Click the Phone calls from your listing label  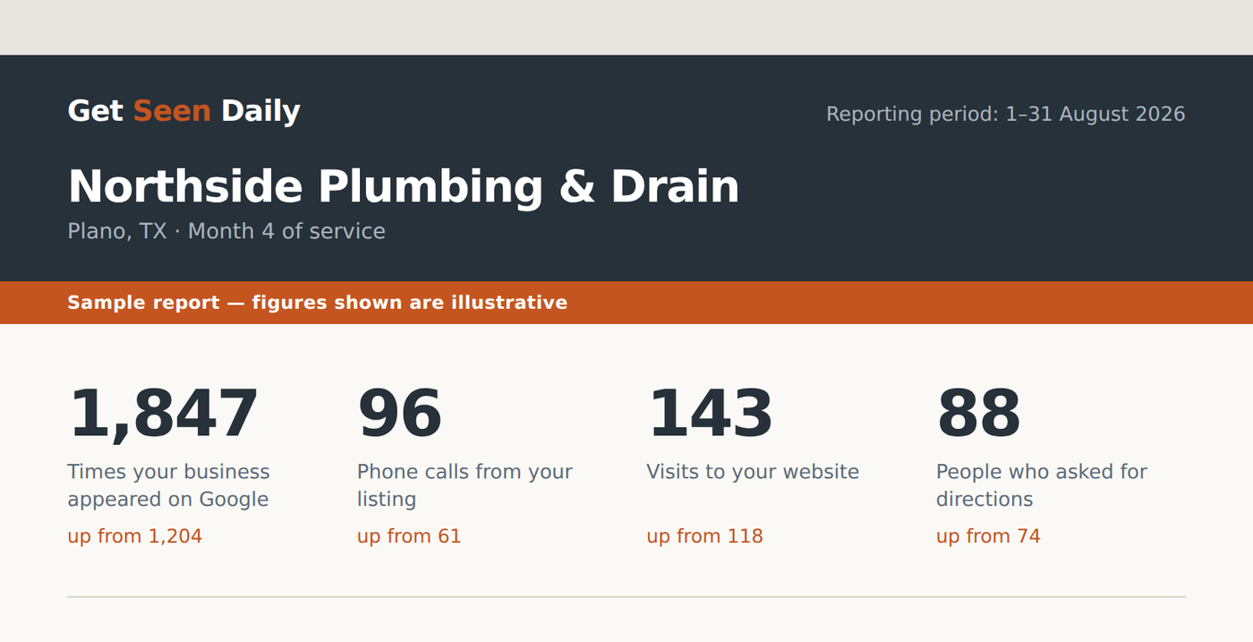tap(465, 485)
